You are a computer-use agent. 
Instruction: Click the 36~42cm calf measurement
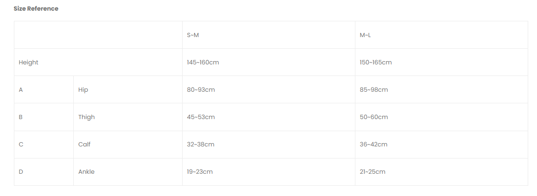point(373,145)
